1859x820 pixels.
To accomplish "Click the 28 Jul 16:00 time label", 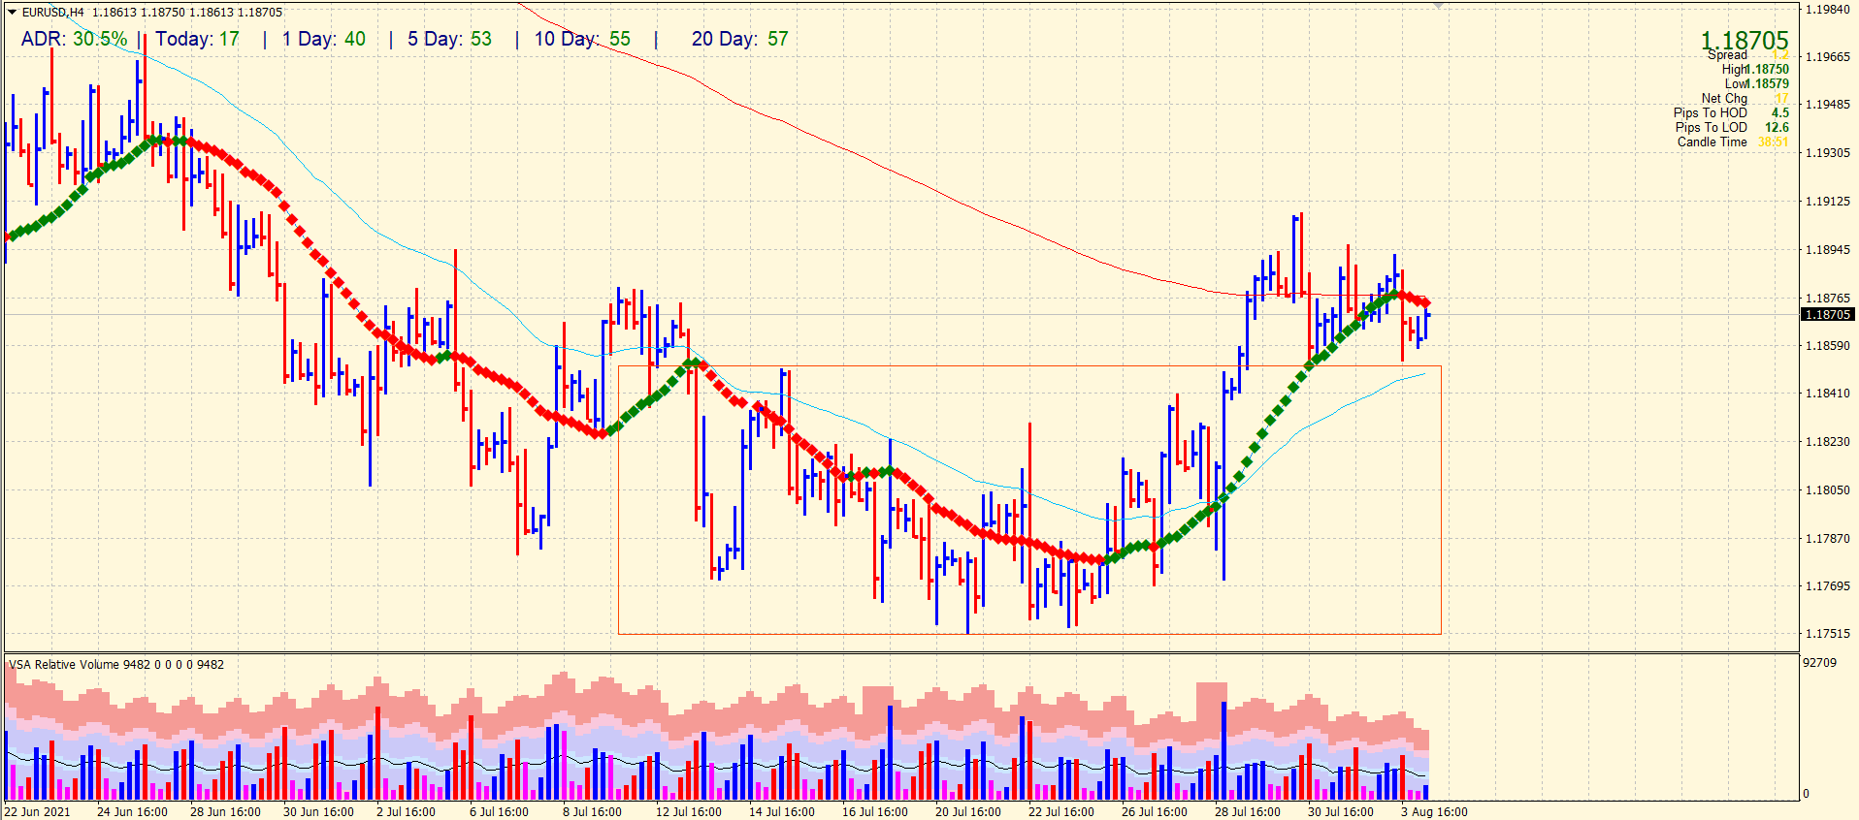I will tap(1248, 812).
